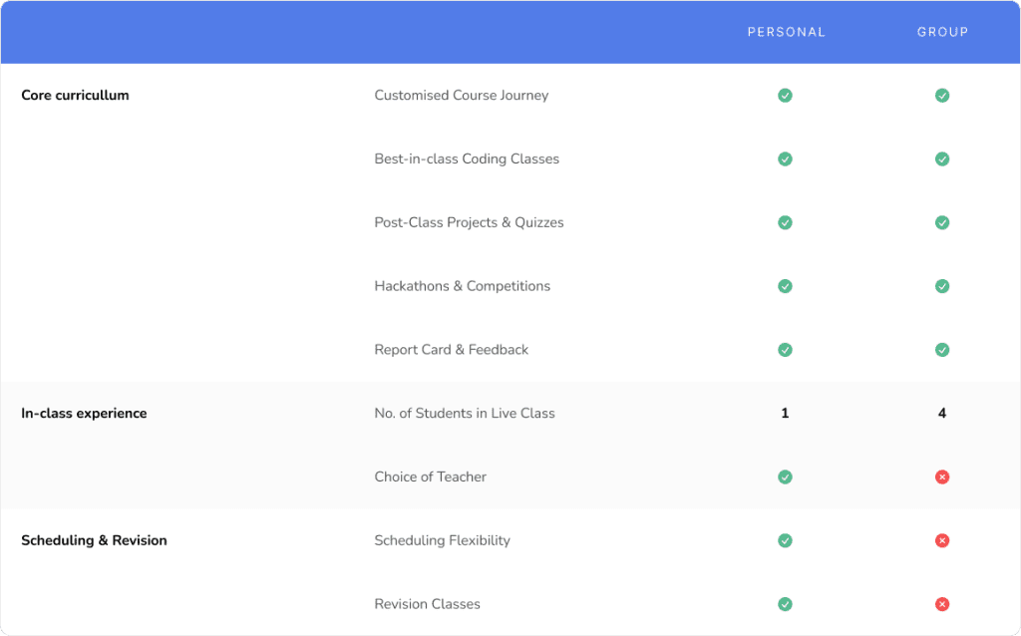Click Personal student count number 1
Screen dimensions: 1021x636
(x=785, y=414)
